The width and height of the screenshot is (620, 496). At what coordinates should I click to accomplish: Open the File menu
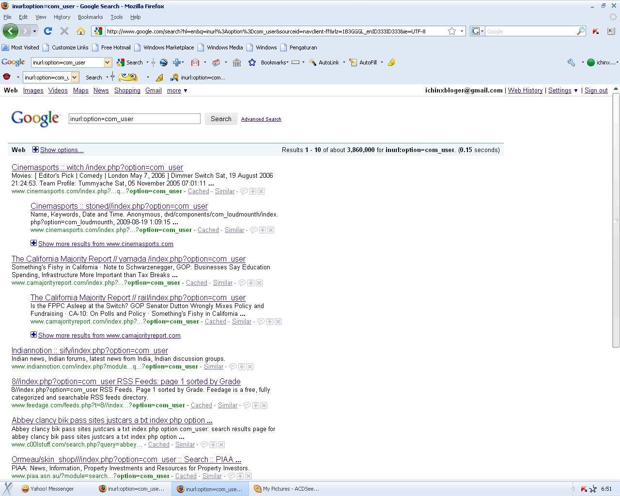click(x=7, y=17)
